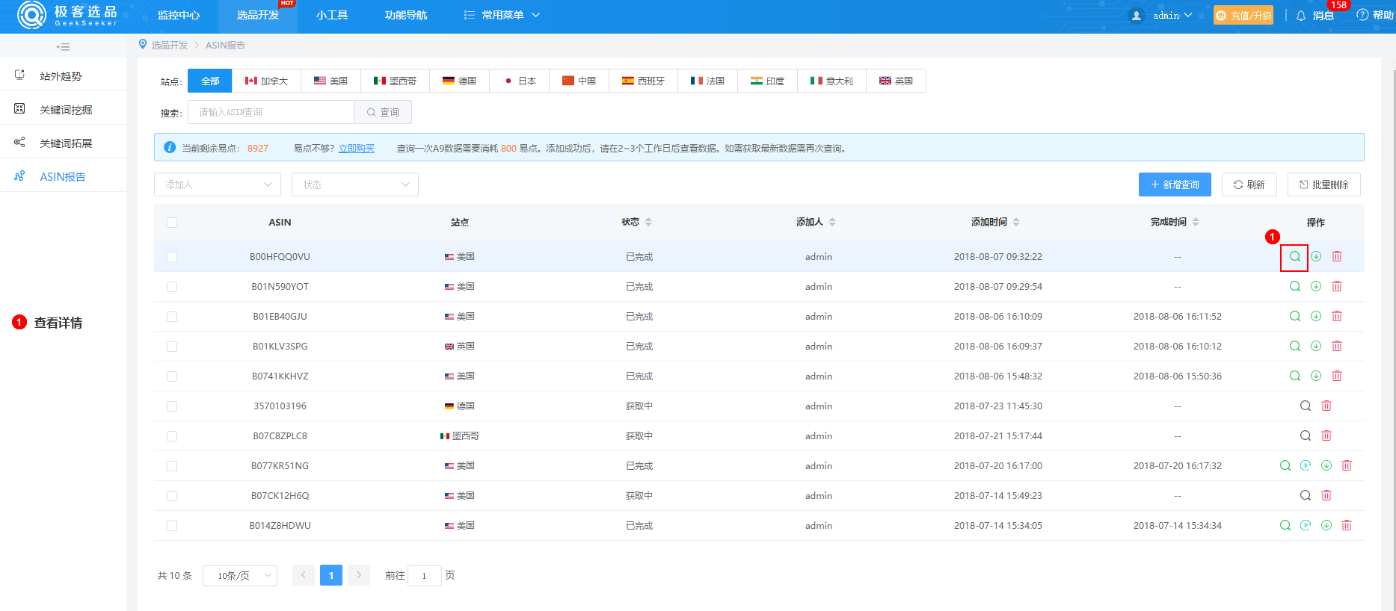Check the B00HFQQ0VU row checkbox
This screenshot has height=611, width=1396.
point(172,257)
